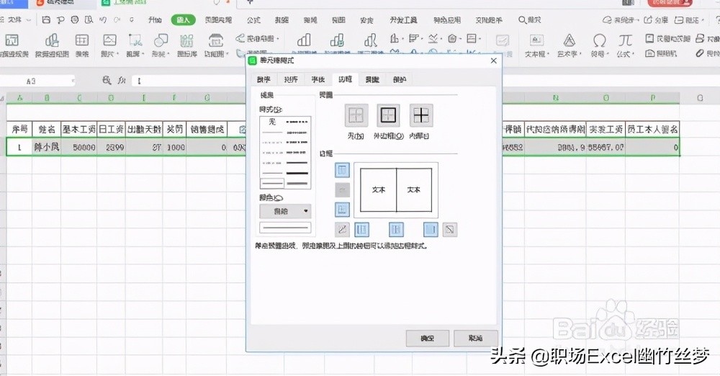Add diagonal-down border line
Screen dimensions: 720x376
click(450, 230)
